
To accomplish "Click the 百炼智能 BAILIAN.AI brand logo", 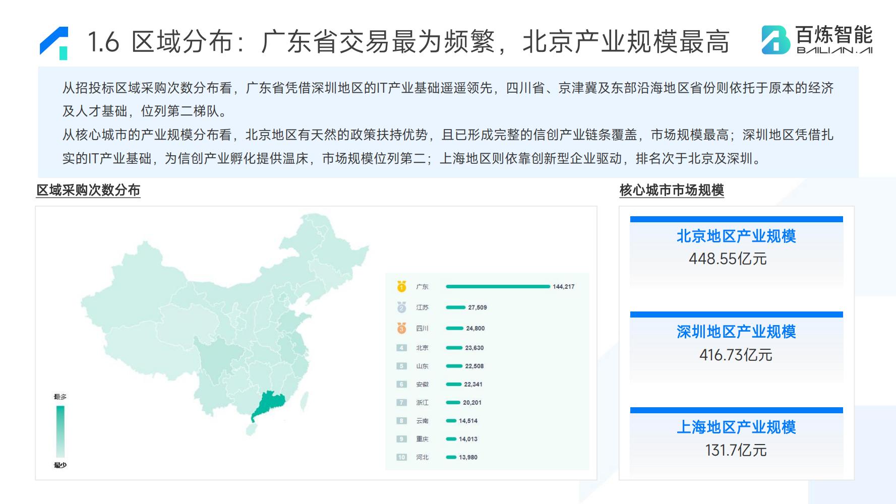I will pos(817,39).
